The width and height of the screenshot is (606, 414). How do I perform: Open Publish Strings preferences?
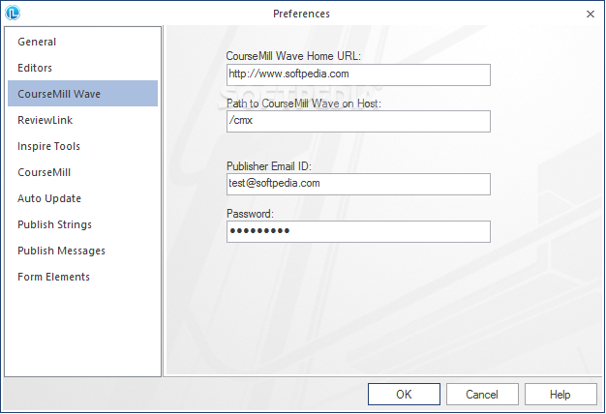point(82,224)
